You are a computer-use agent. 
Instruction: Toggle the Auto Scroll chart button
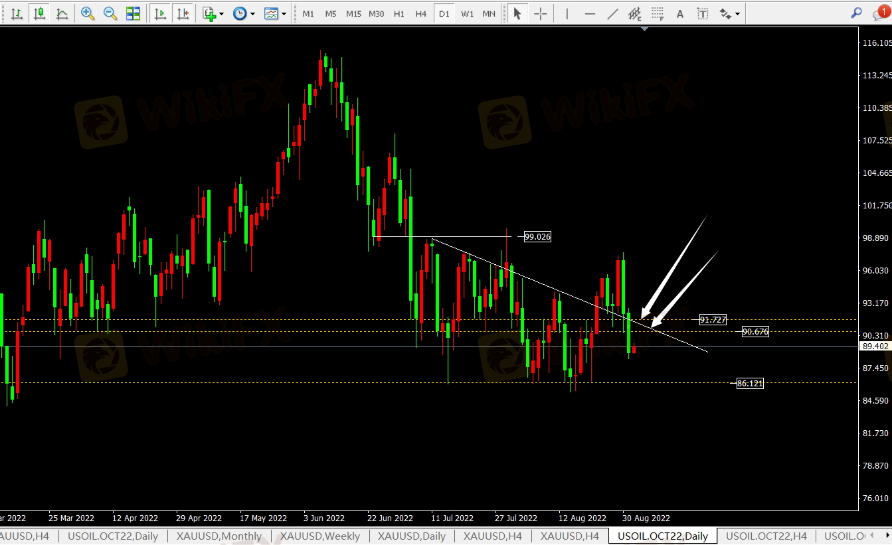pos(159,13)
